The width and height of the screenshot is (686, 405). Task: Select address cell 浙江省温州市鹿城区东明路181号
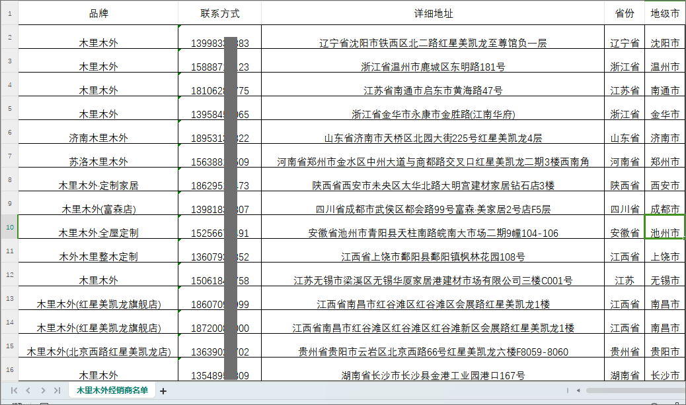coord(433,61)
